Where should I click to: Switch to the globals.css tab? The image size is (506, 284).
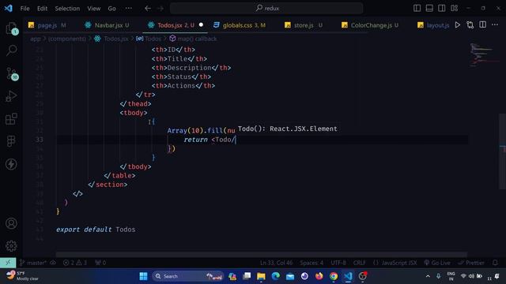[x=240, y=25]
